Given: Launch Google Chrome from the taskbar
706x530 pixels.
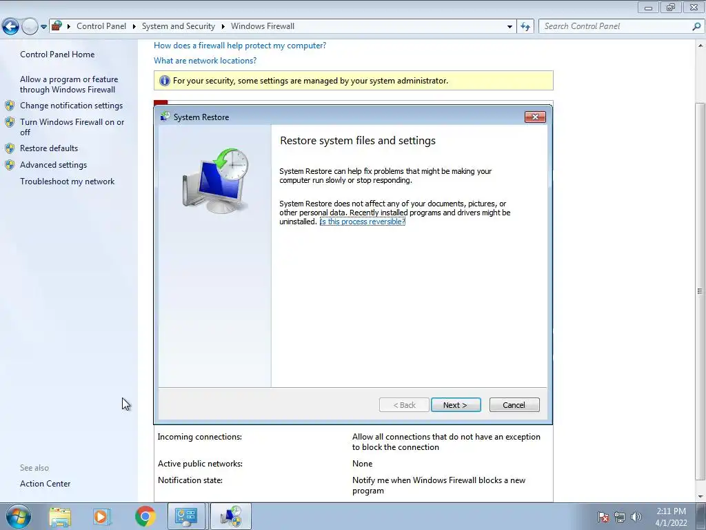Looking at the screenshot, I should (145, 516).
